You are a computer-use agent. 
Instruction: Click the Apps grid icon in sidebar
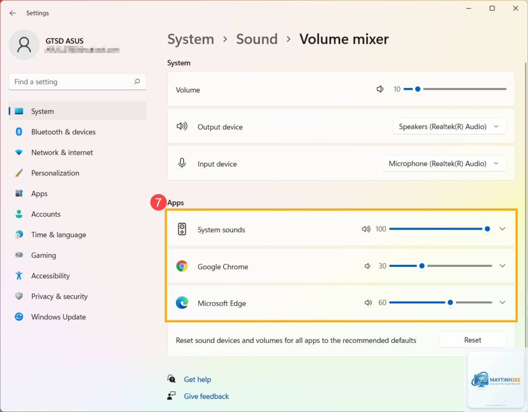click(19, 194)
